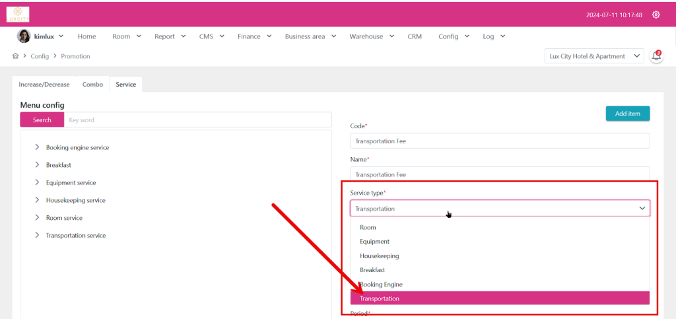Click the Luxcity logo
This screenshot has width=676, height=319.
(18, 14)
